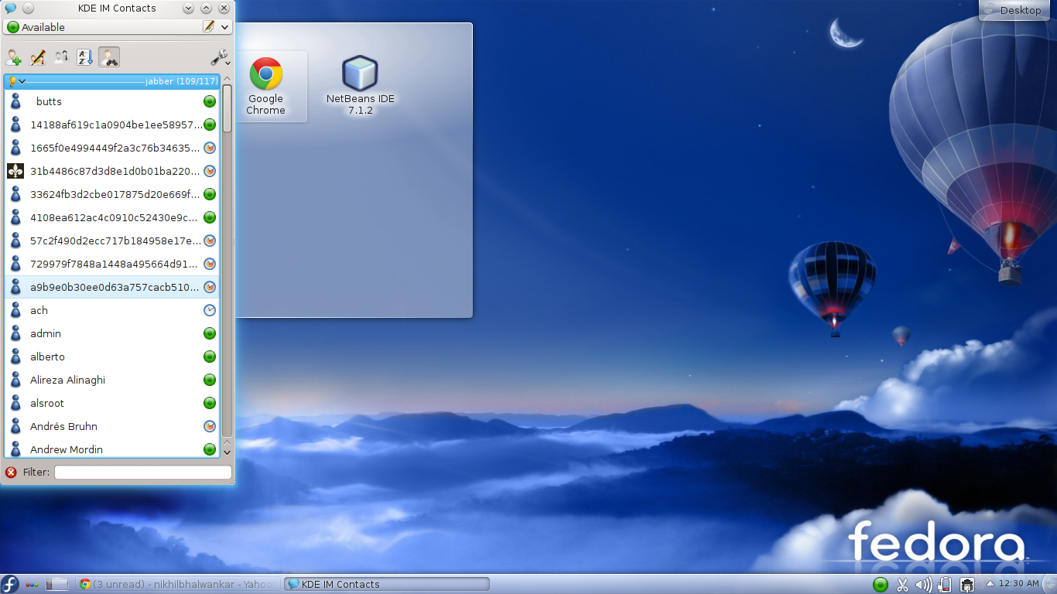This screenshot has height=594, width=1057.
Task: Select the 'ach' contact
Action: [x=112, y=310]
